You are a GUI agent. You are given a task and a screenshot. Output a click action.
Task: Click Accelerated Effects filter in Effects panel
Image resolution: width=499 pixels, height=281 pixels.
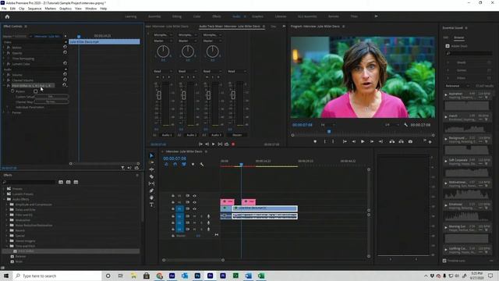click(61, 182)
